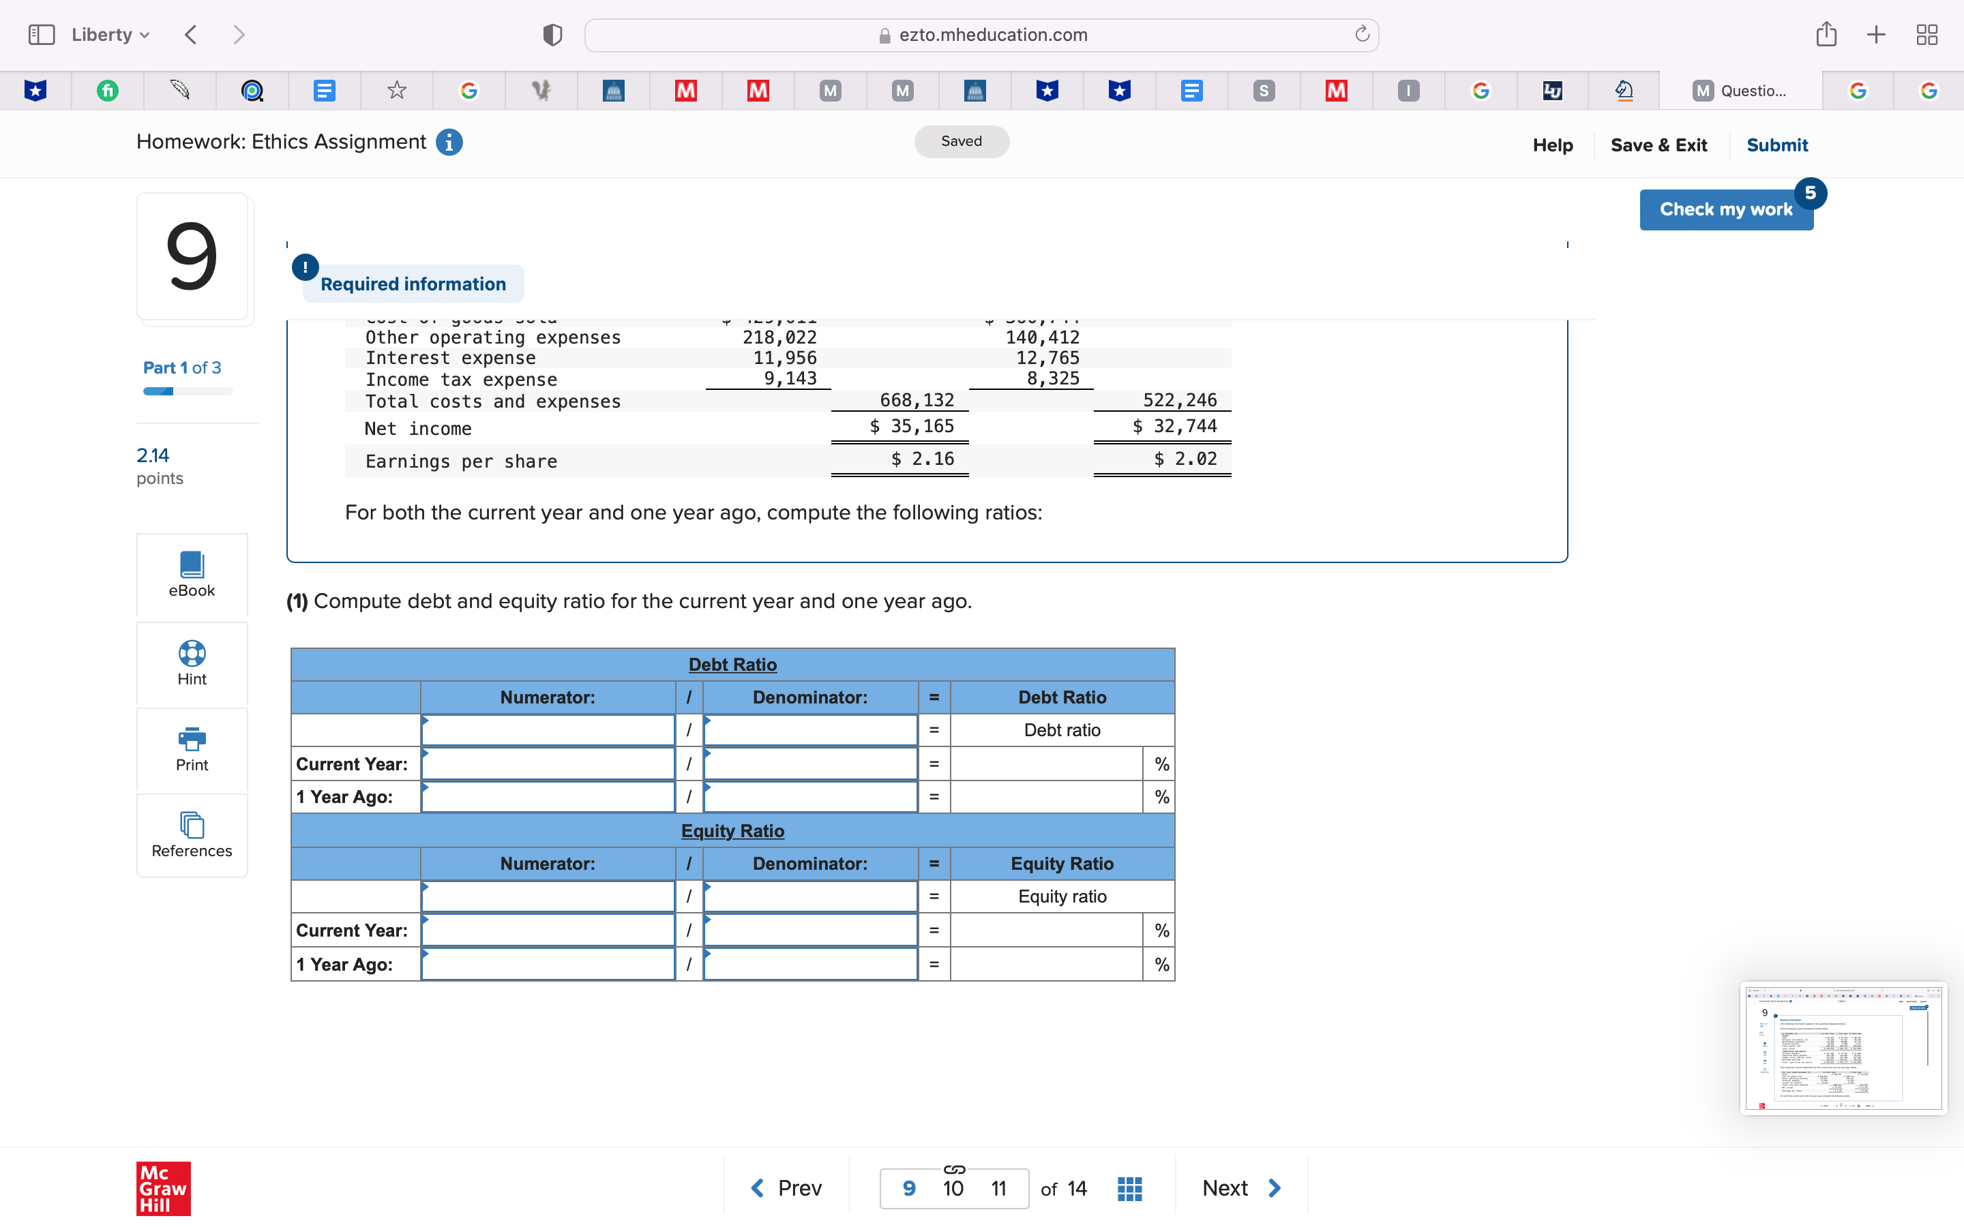Open the eBook resource
Screen dimensions: 1964x1227
click(x=192, y=575)
